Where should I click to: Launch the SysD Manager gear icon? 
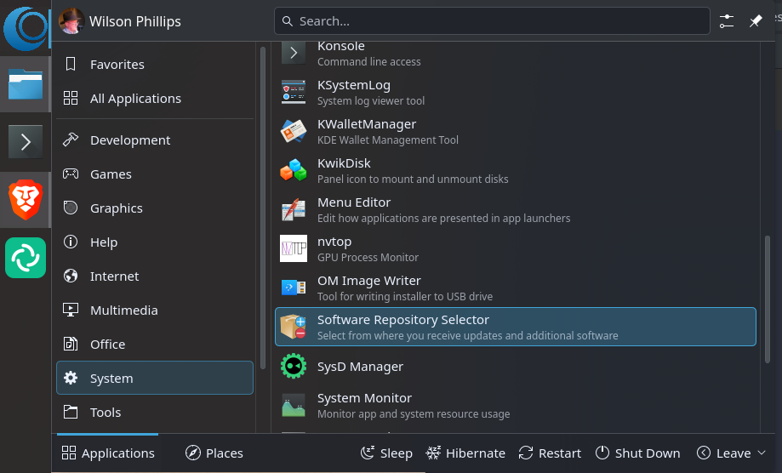(x=294, y=367)
